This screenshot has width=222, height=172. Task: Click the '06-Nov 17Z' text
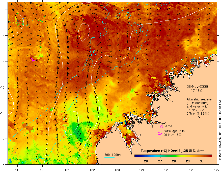[195, 110]
